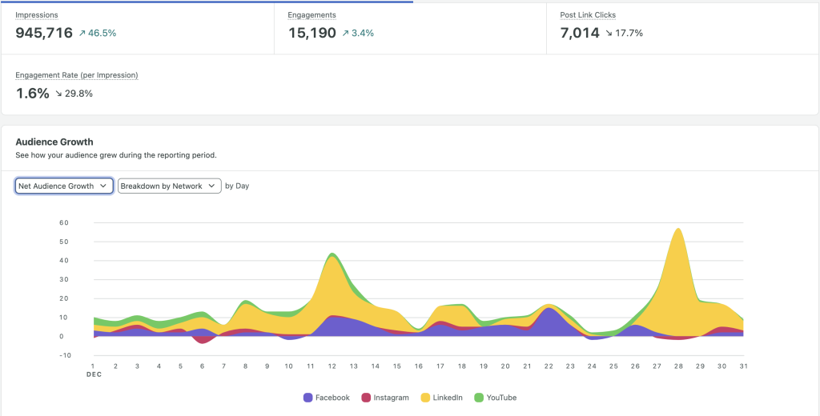The image size is (820, 416).
Task: Click the red Instagram legend dot
Action: pyautogui.click(x=367, y=398)
